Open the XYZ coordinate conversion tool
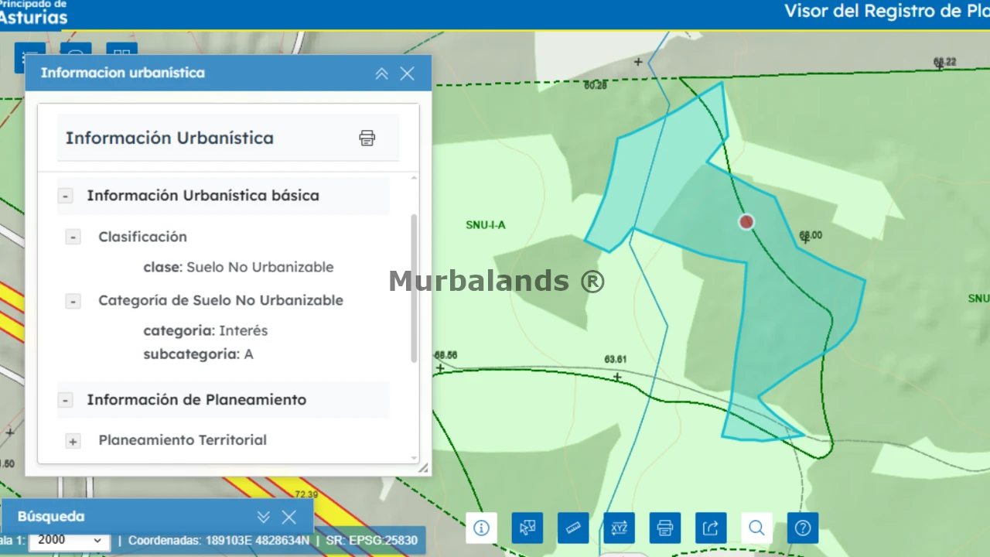The image size is (990, 557). click(619, 528)
